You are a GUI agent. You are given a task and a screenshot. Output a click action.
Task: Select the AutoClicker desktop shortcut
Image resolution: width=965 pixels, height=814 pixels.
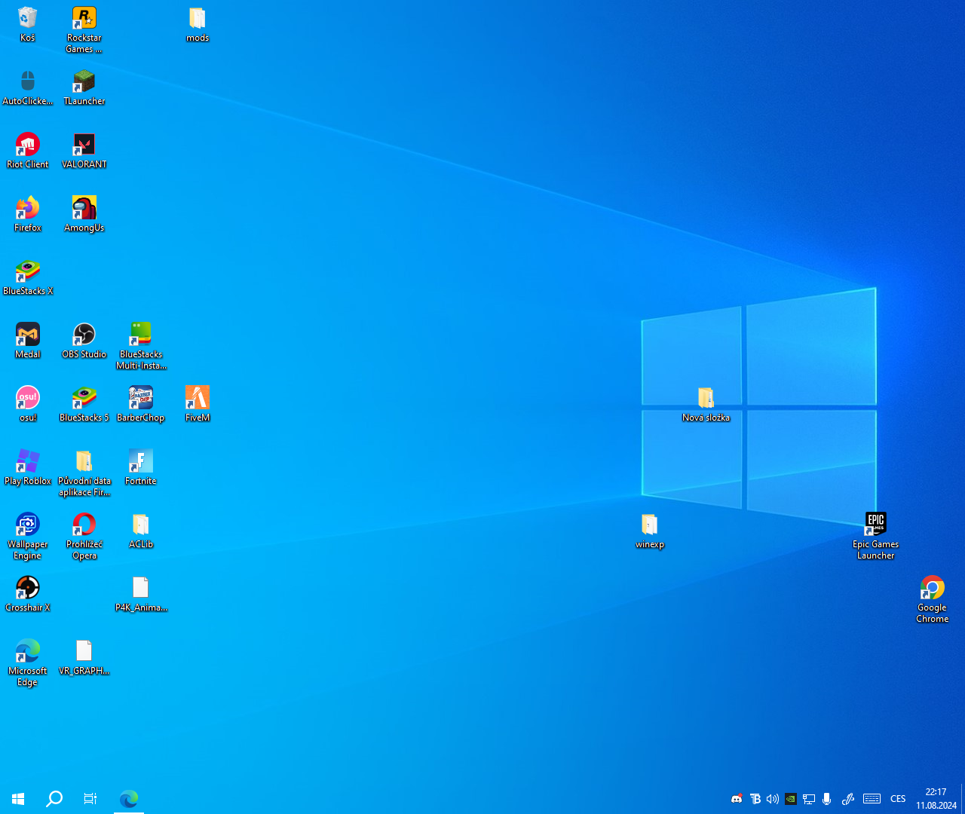28,87
